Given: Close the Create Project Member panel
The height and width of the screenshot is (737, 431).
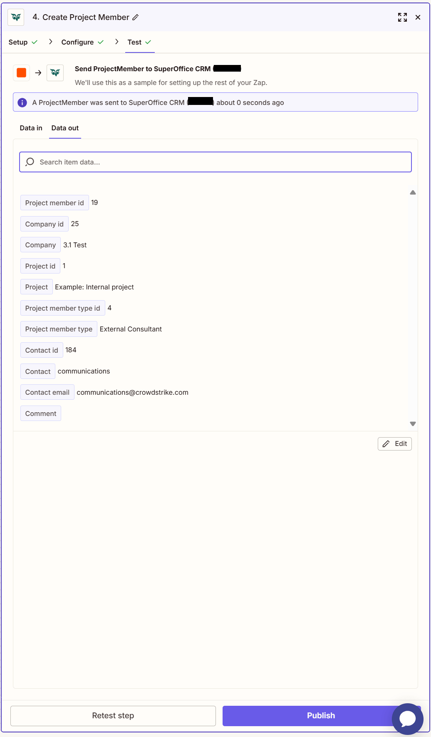Looking at the screenshot, I should point(418,17).
